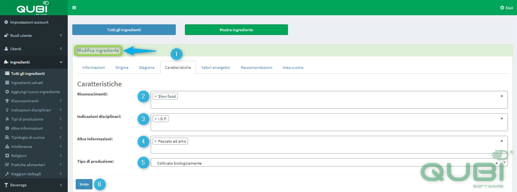Switch to the Origine tab
The image size is (517, 192).
pos(122,67)
